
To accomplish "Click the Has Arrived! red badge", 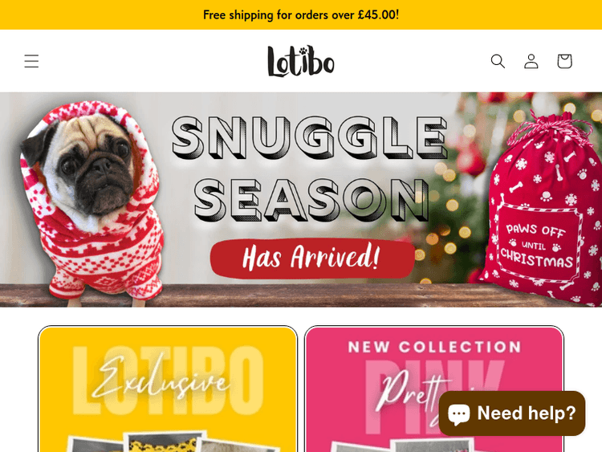I will (312, 258).
